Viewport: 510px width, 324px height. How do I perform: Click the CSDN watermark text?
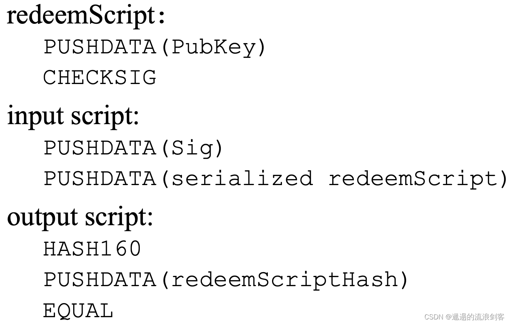434,317
